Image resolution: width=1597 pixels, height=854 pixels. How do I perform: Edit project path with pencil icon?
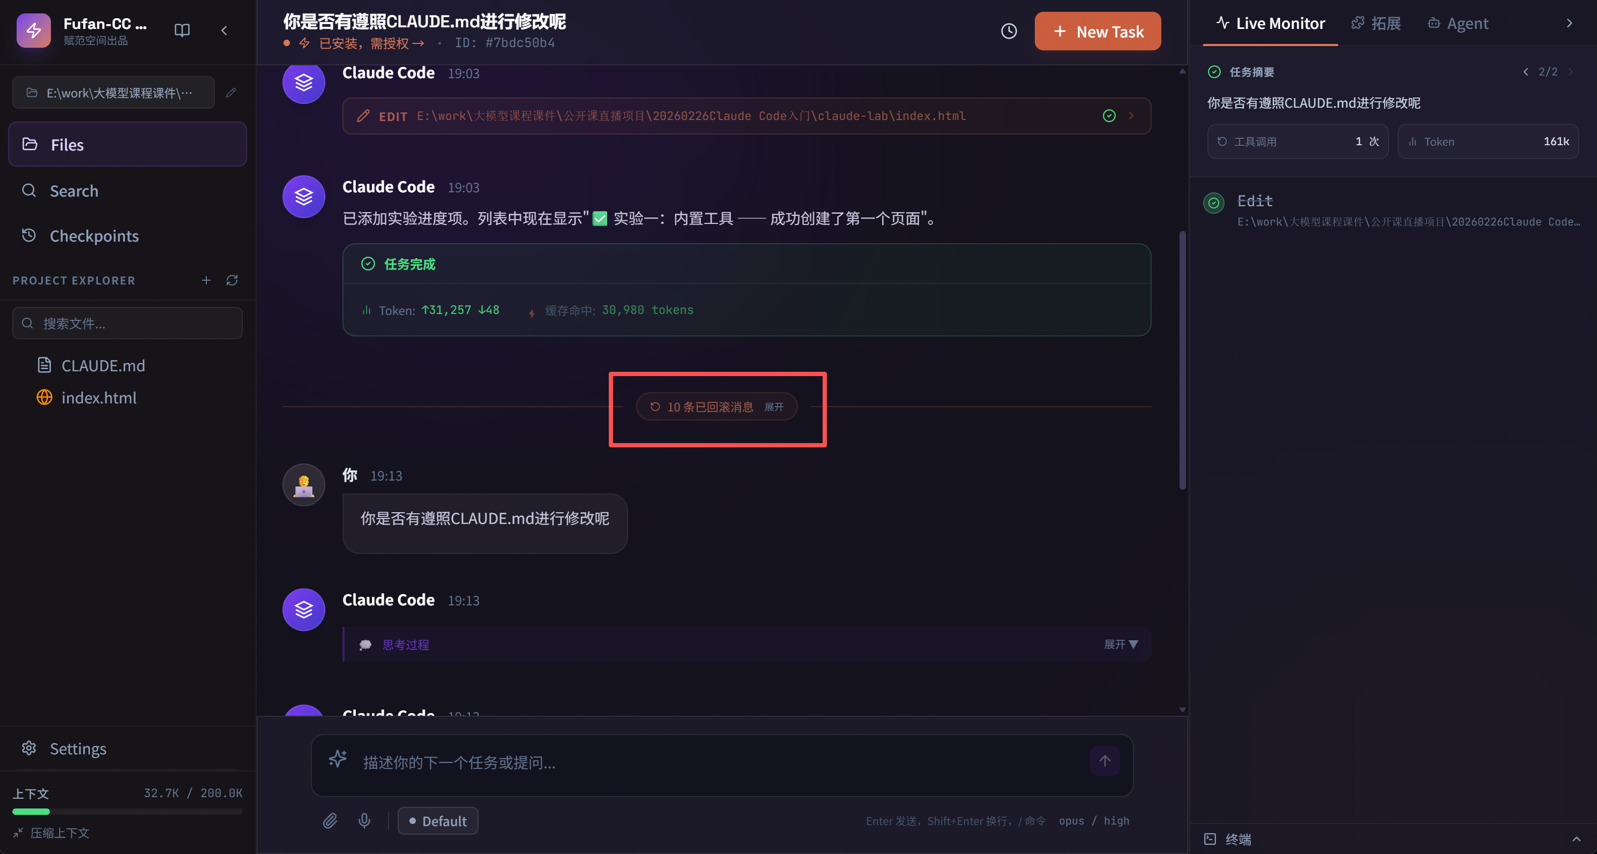[x=231, y=93]
